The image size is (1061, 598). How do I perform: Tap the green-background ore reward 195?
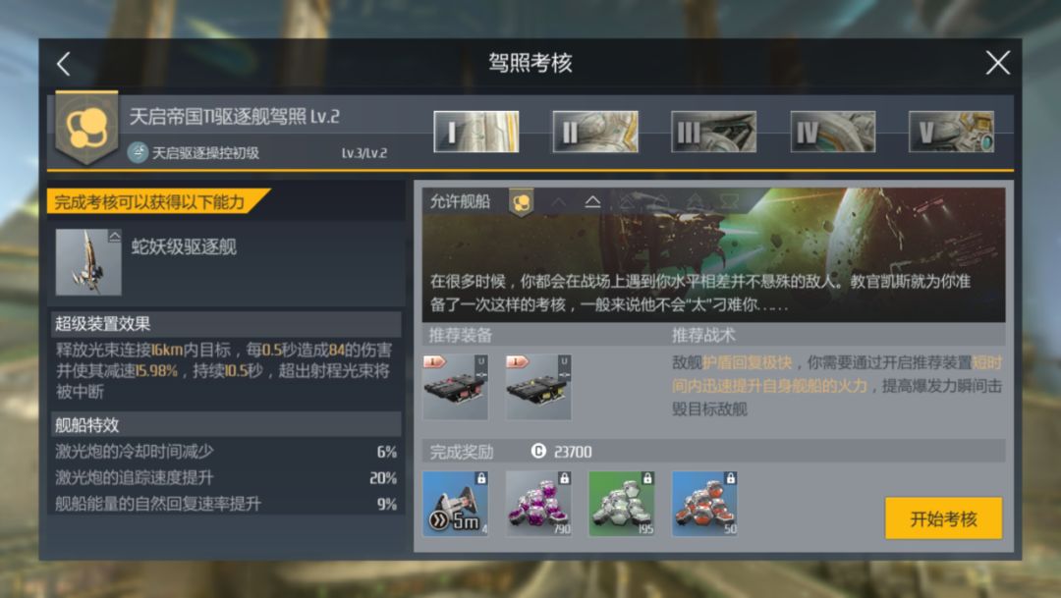tap(622, 504)
